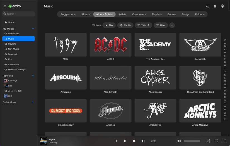Open the All Songs playlist

[x=18, y=80]
